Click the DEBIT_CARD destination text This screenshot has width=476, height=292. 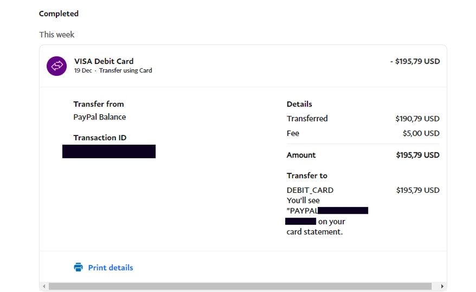310,190
